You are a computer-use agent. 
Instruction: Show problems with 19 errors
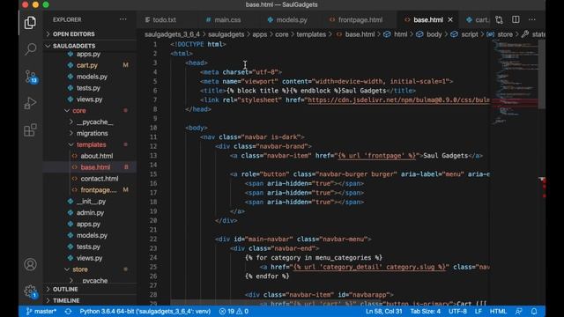pos(234,311)
